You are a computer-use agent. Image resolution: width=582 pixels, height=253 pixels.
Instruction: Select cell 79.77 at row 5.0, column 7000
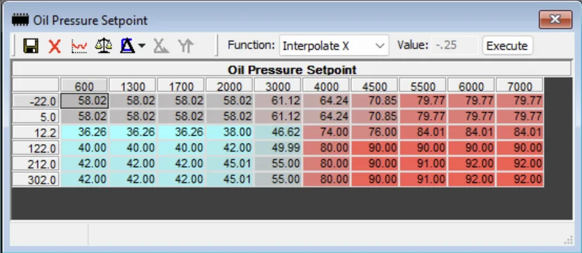coord(520,117)
